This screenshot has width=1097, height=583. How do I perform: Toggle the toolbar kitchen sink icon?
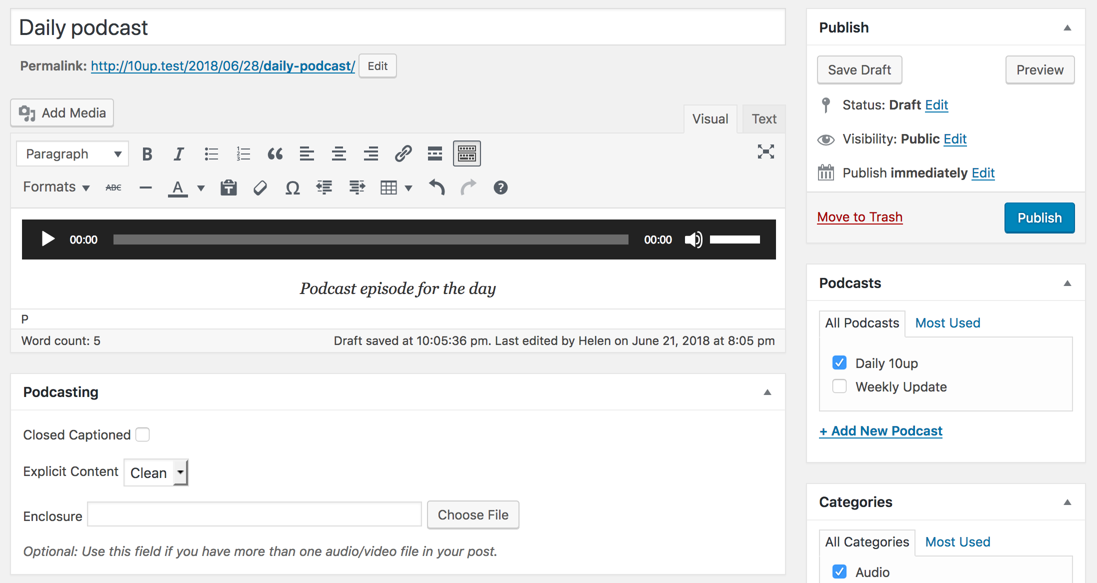click(466, 153)
